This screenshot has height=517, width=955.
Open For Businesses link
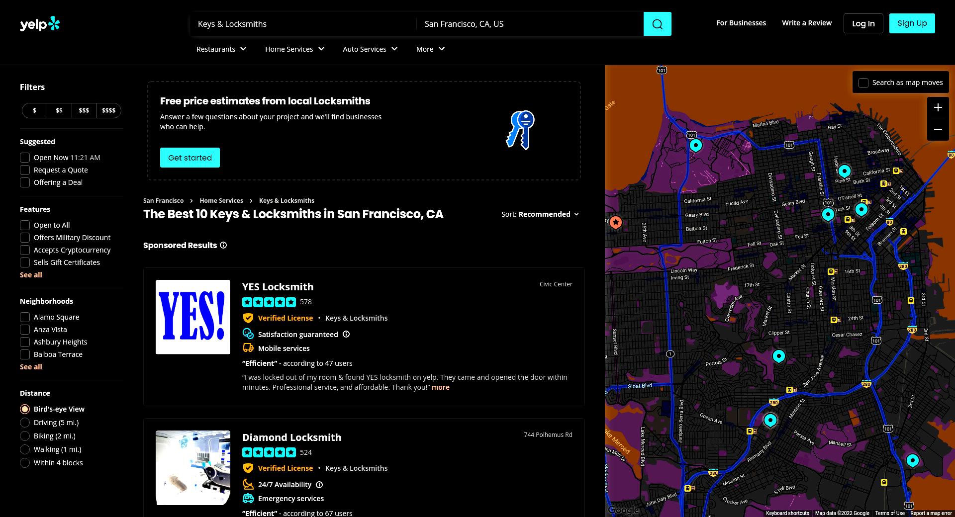pos(741,23)
